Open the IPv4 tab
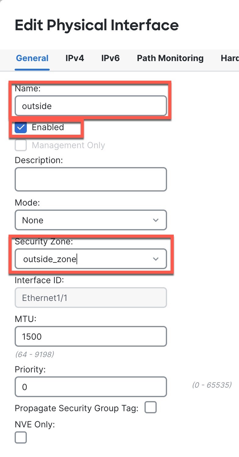Screen dimensions: 239x457 coord(75,58)
